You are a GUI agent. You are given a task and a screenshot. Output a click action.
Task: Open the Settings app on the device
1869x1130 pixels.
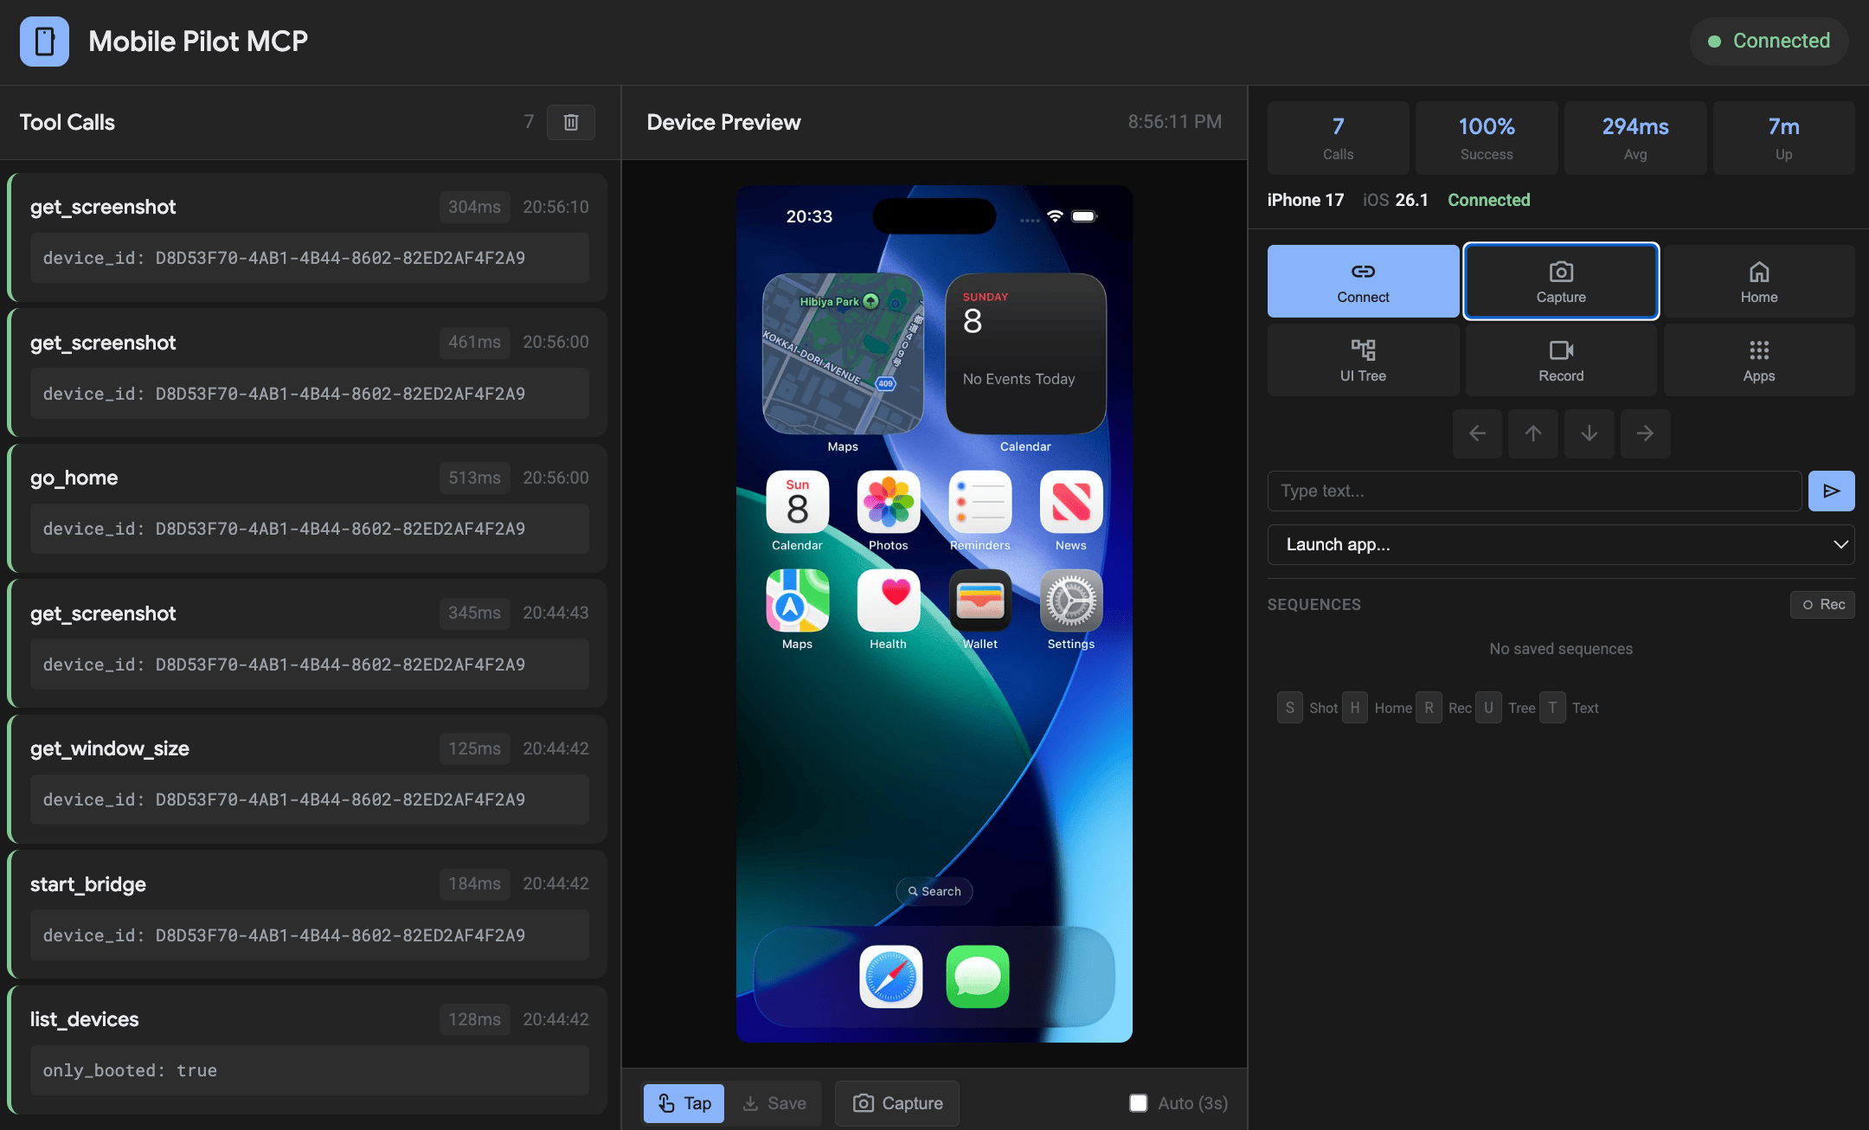[x=1071, y=600]
